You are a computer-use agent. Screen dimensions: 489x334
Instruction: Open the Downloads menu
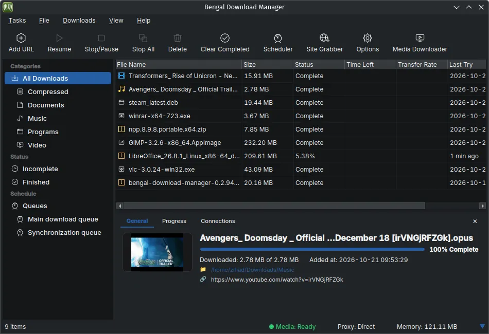point(79,21)
